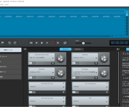129x107 pixels.
Task: Click the DeClicker/DeCrackler amount knob
Action: (61, 59)
